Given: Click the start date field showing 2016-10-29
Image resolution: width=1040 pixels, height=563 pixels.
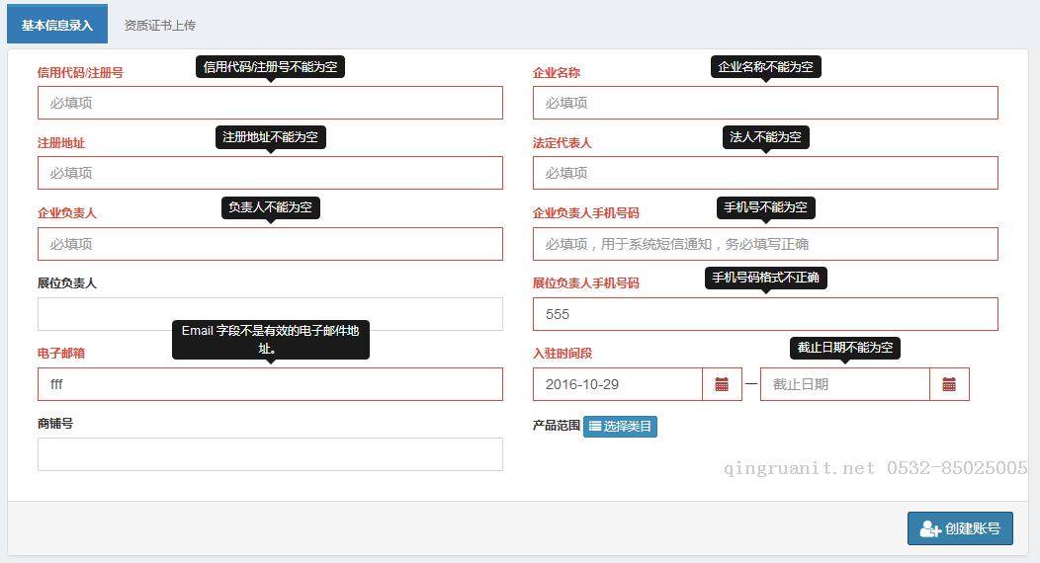Looking at the screenshot, I should point(617,384).
